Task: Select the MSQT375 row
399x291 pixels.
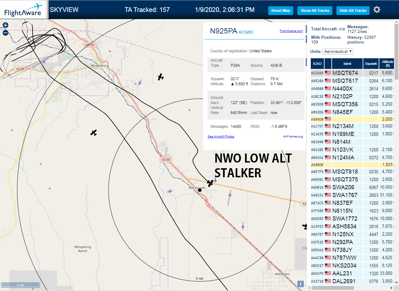Action: coord(353,179)
